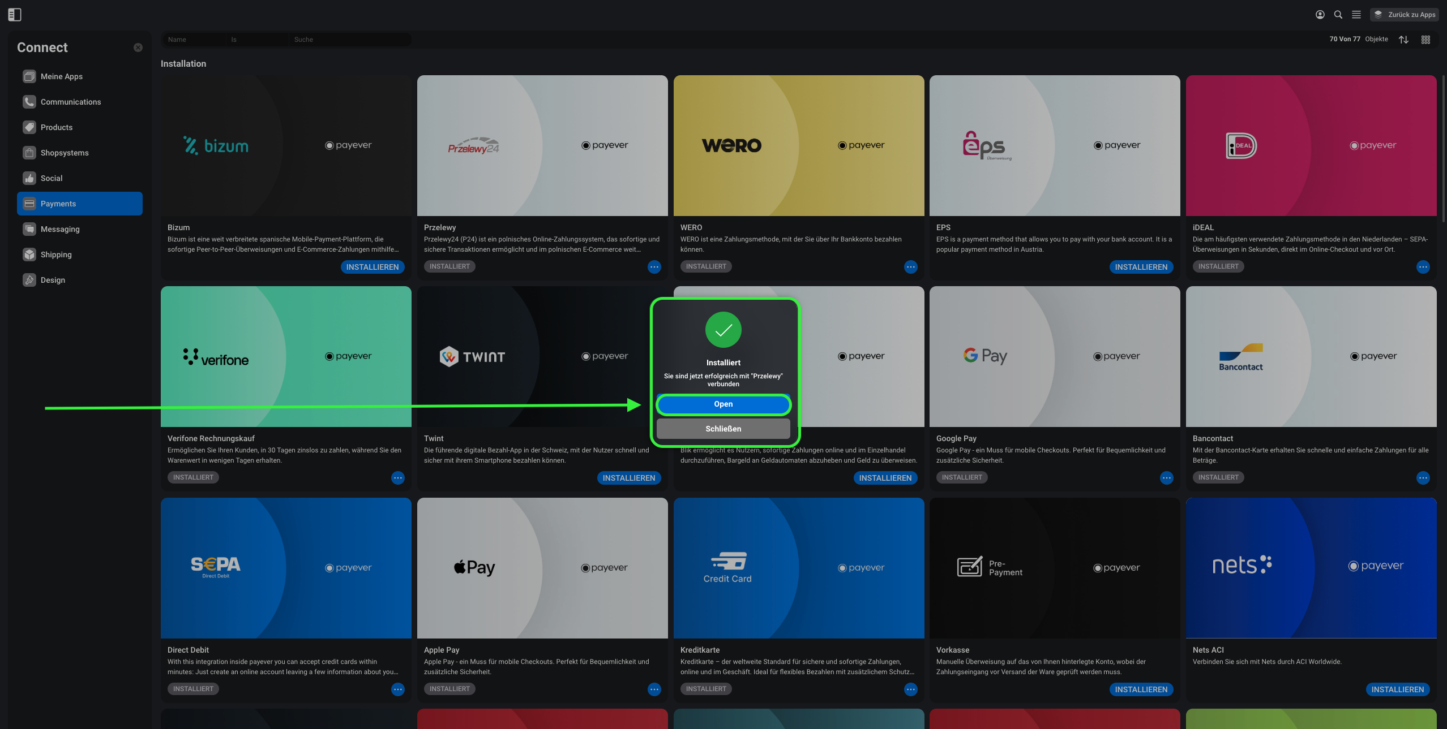This screenshot has width=1447, height=729.
Task: Click the EPS card thumbnail
Action: tap(1055, 145)
